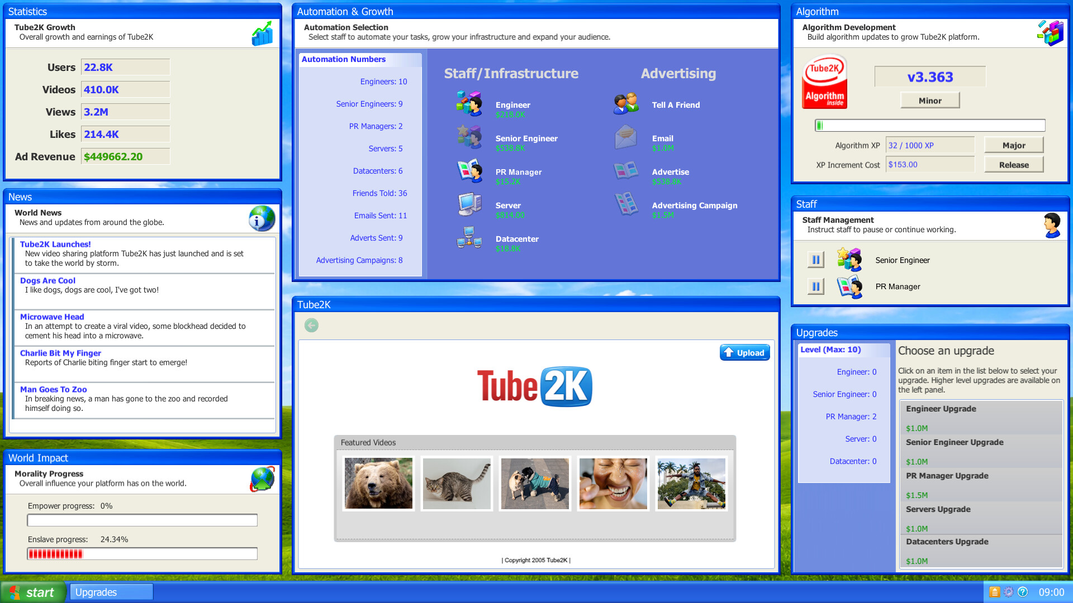Click the Minor algorithm update button
The width and height of the screenshot is (1073, 603).
click(930, 100)
